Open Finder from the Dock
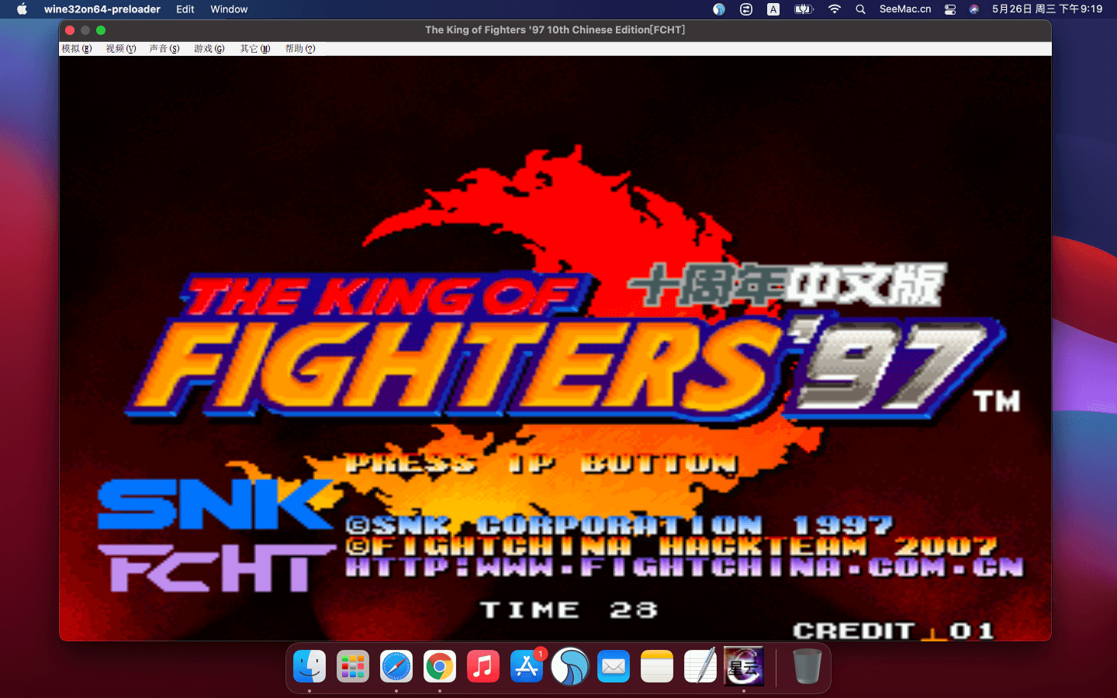The height and width of the screenshot is (698, 1117). pos(310,666)
